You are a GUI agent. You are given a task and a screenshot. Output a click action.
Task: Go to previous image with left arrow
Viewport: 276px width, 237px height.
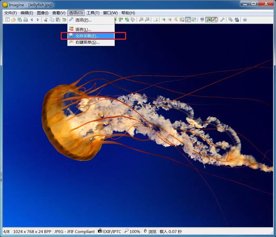point(32,20)
